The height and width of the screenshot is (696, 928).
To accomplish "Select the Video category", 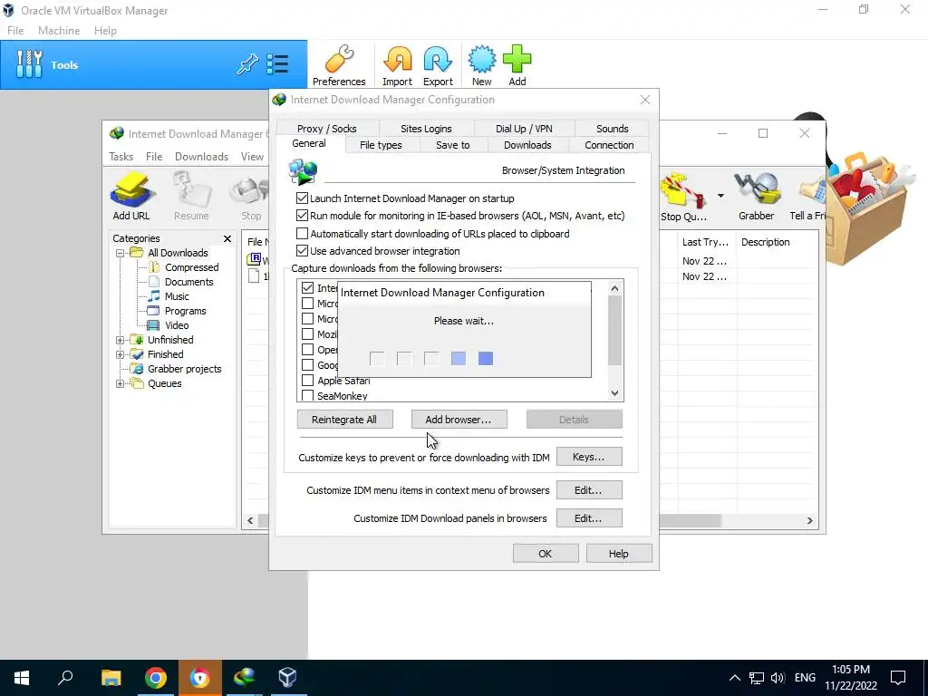I will (177, 325).
